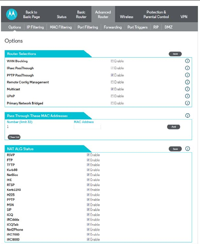Open the RIP submenu
The height and width of the screenshot is (244, 200).
[x=156, y=27]
